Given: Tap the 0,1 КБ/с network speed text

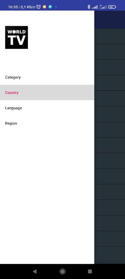Looking at the screenshot, I should (x=28, y=7).
